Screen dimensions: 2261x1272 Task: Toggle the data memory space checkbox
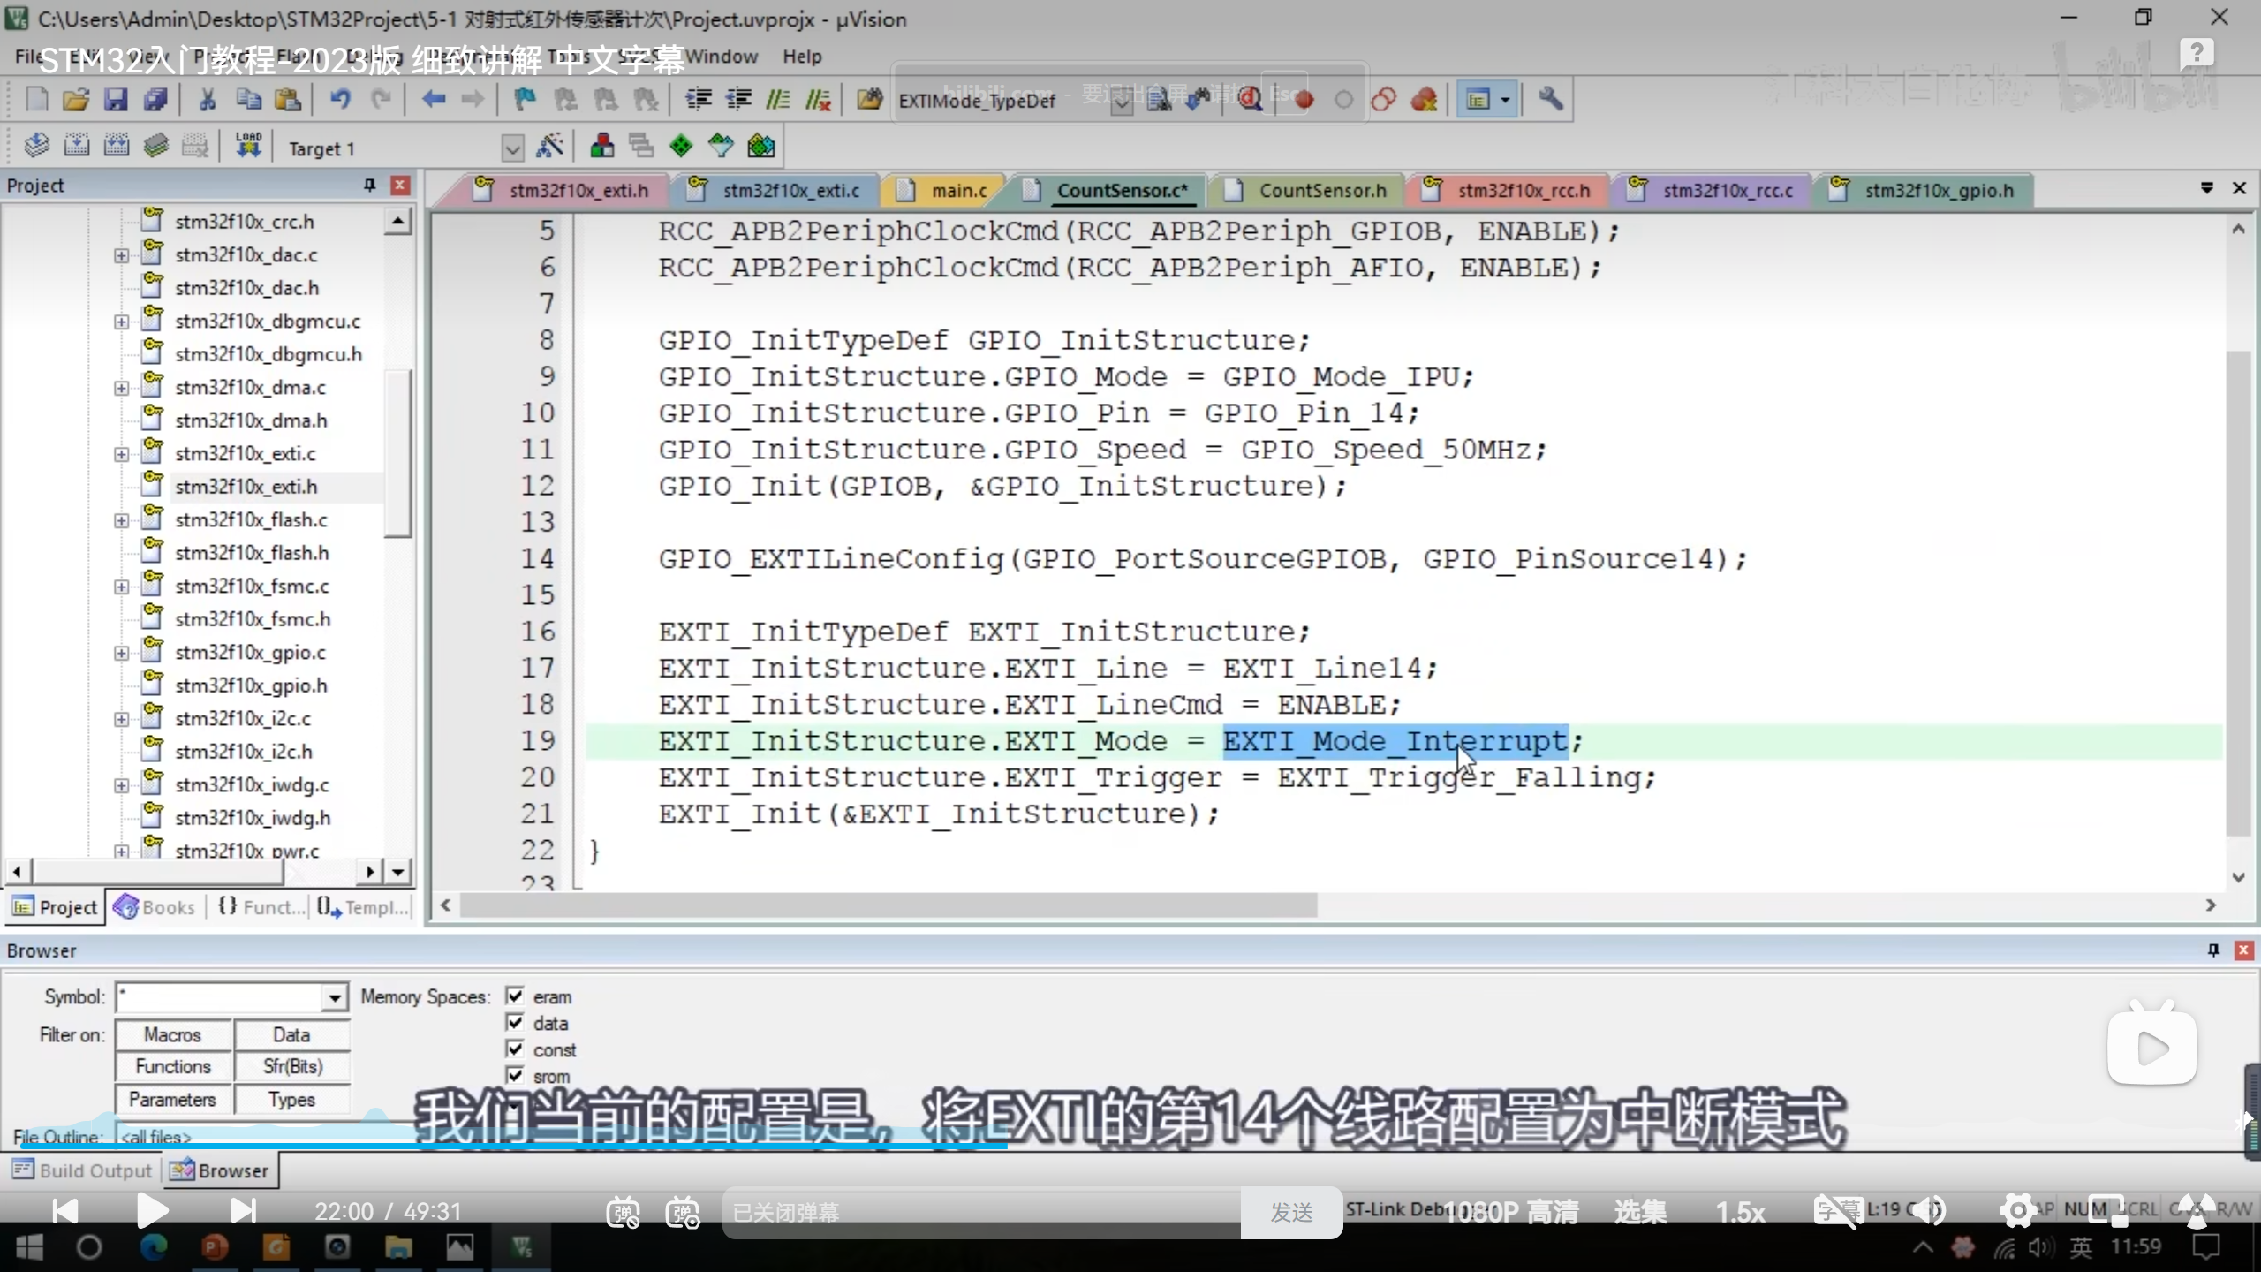click(516, 1023)
